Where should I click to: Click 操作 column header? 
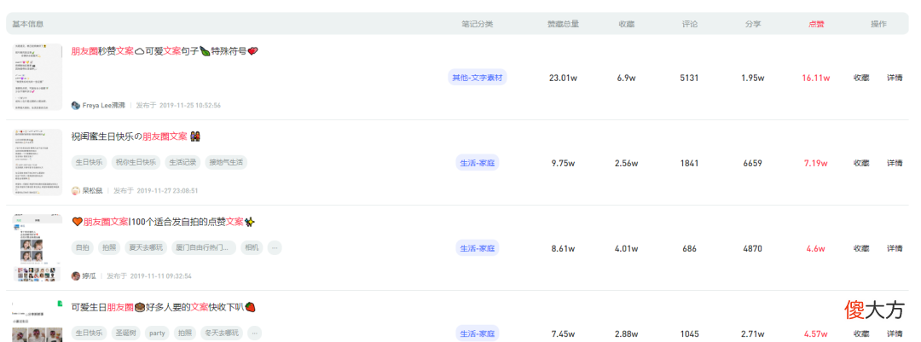tap(878, 24)
